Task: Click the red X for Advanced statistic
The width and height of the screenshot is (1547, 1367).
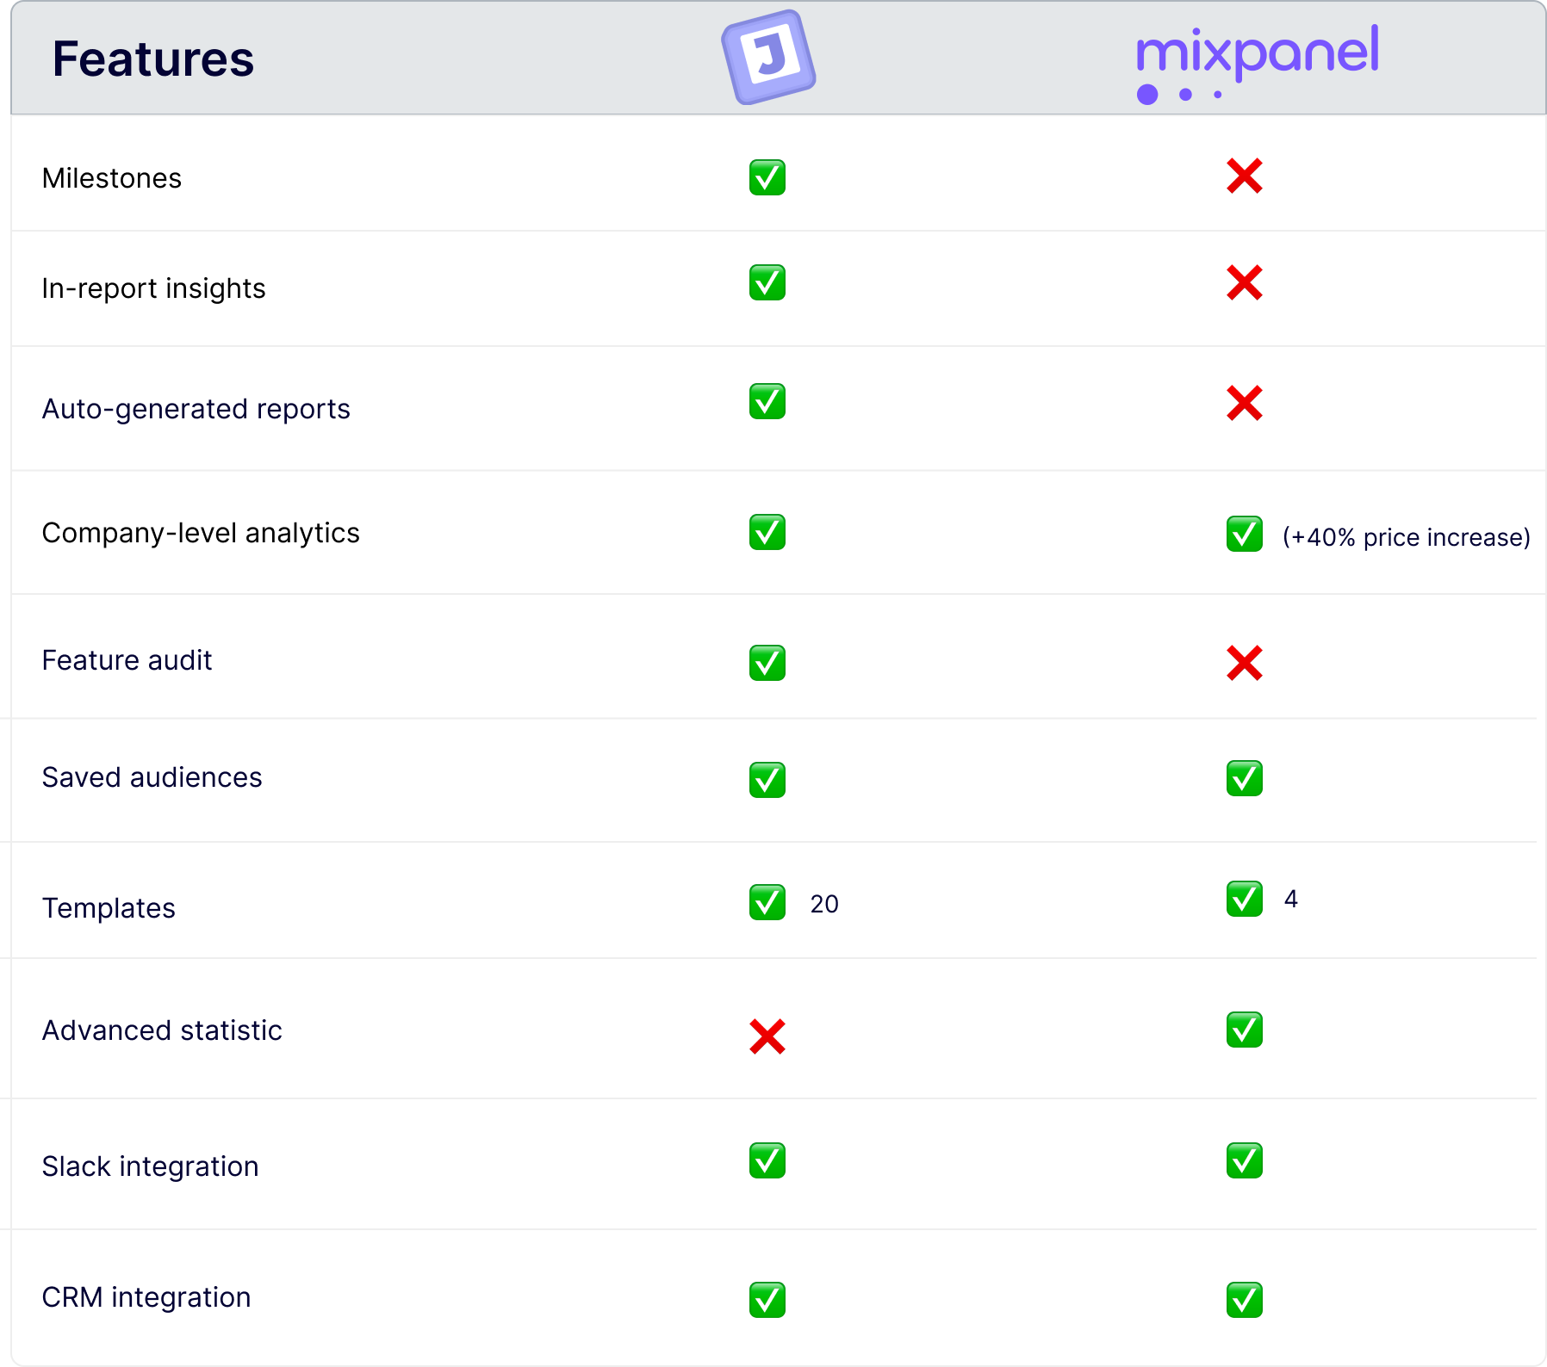Action: 767,1036
